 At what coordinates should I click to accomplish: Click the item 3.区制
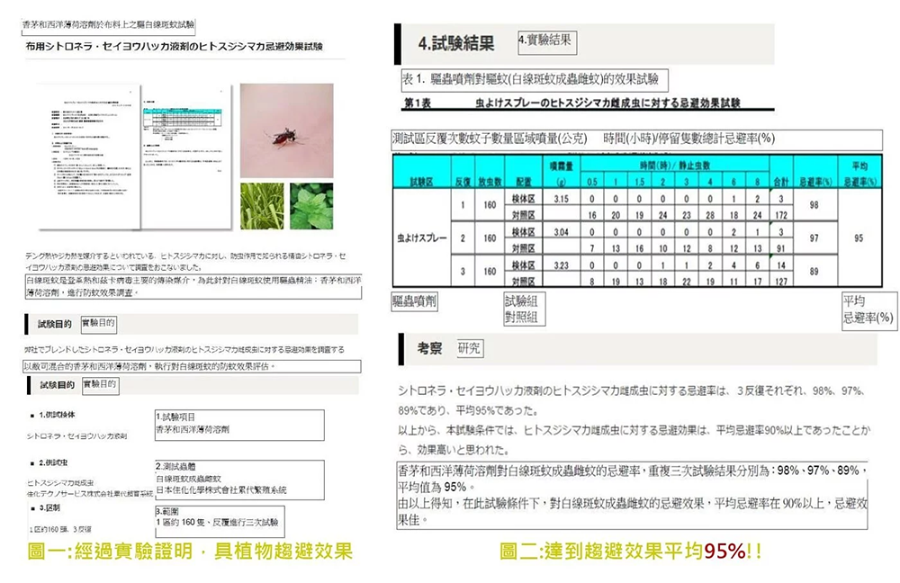[x=49, y=508]
